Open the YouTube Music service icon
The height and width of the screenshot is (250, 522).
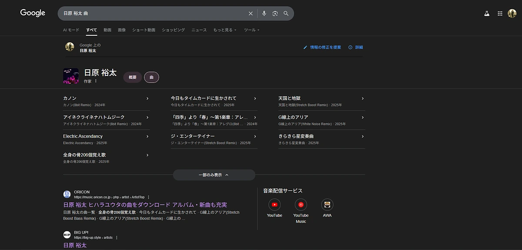(x=301, y=205)
